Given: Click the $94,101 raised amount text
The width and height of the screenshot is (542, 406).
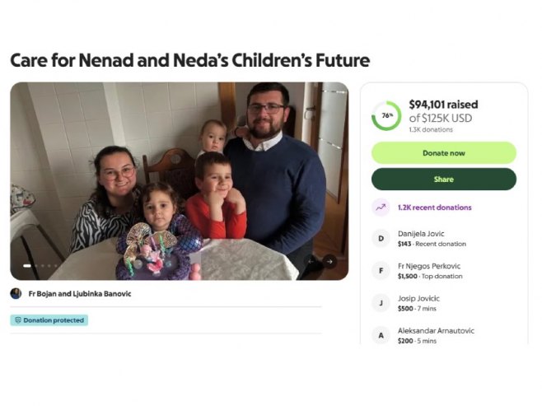Looking at the screenshot, I should 443,105.
